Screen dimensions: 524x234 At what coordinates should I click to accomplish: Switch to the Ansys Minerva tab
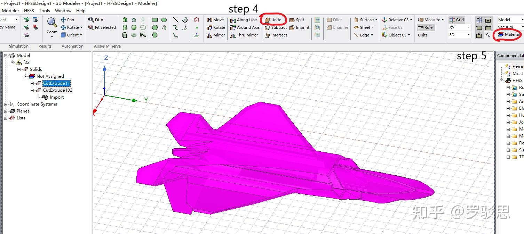pyautogui.click(x=107, y=46)
